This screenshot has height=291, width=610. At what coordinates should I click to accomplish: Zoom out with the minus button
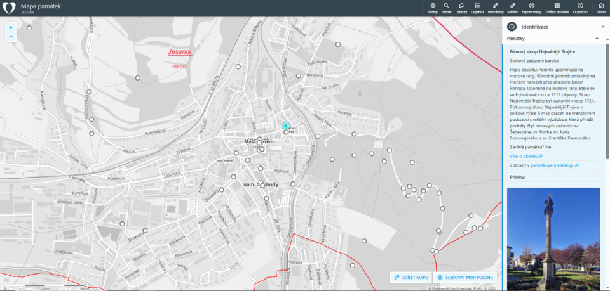pos(11,37)
